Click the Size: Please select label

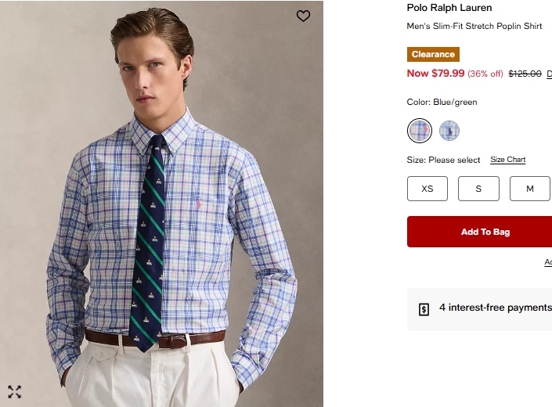443,160
